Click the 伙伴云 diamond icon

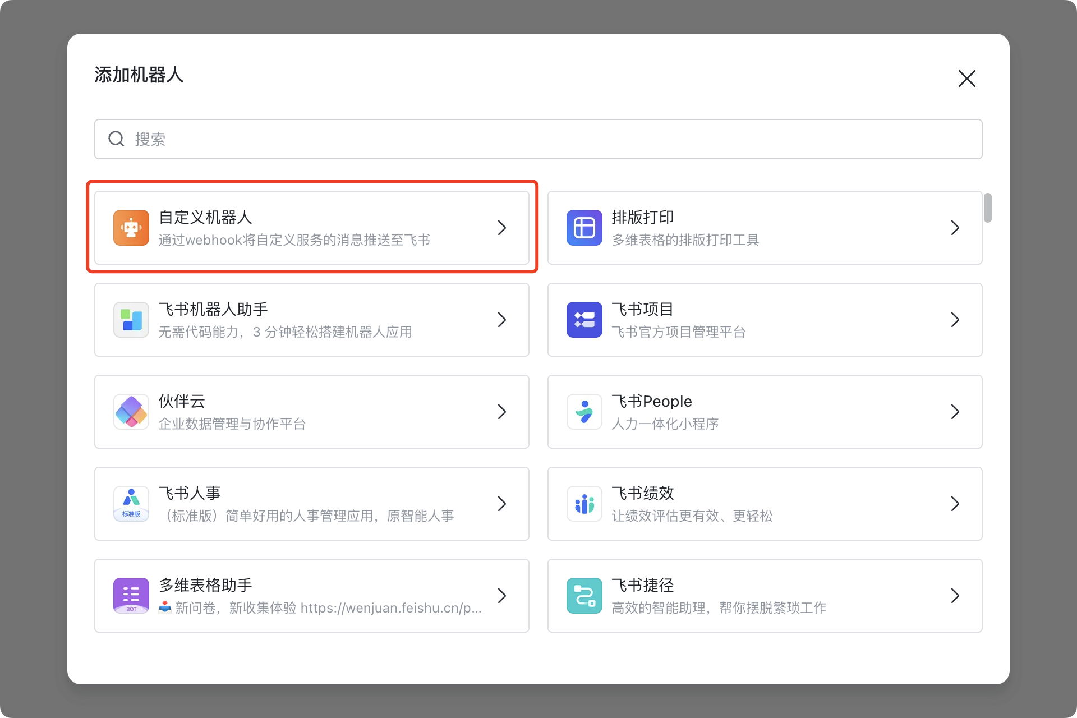coord(131,412)
